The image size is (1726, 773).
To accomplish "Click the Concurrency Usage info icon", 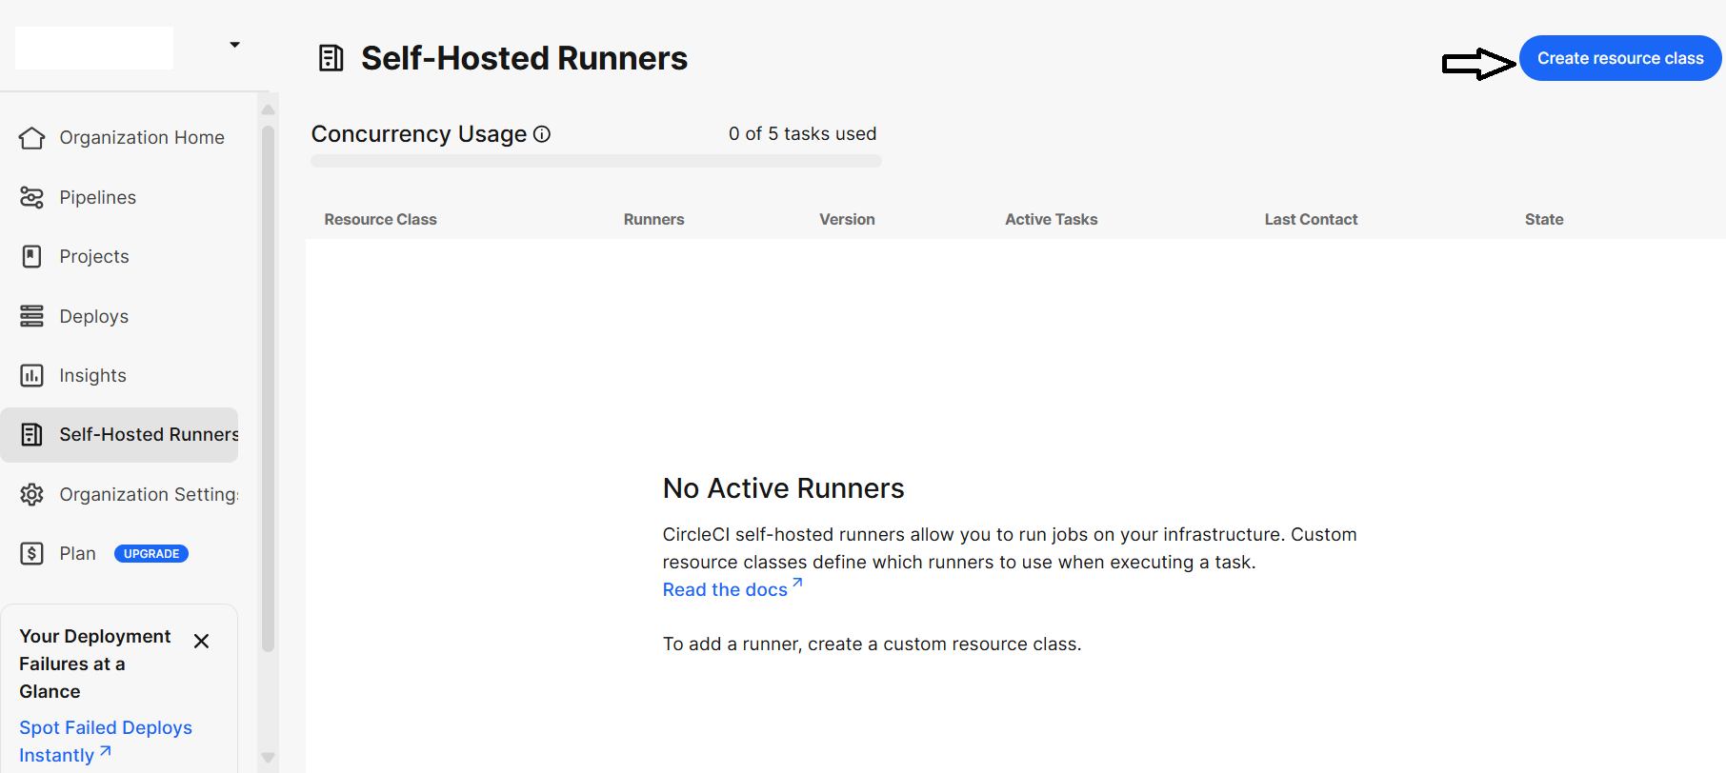I will [542, 134].
